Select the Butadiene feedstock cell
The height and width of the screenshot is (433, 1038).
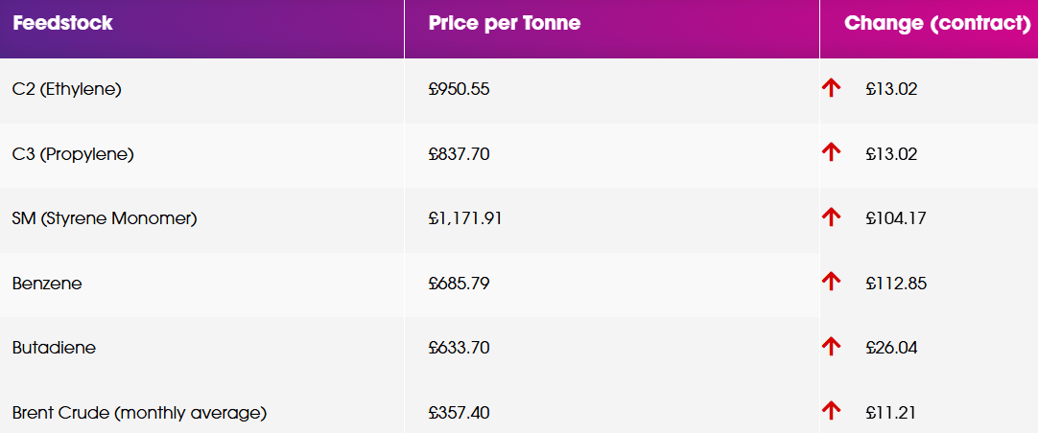tap(54, 348)
